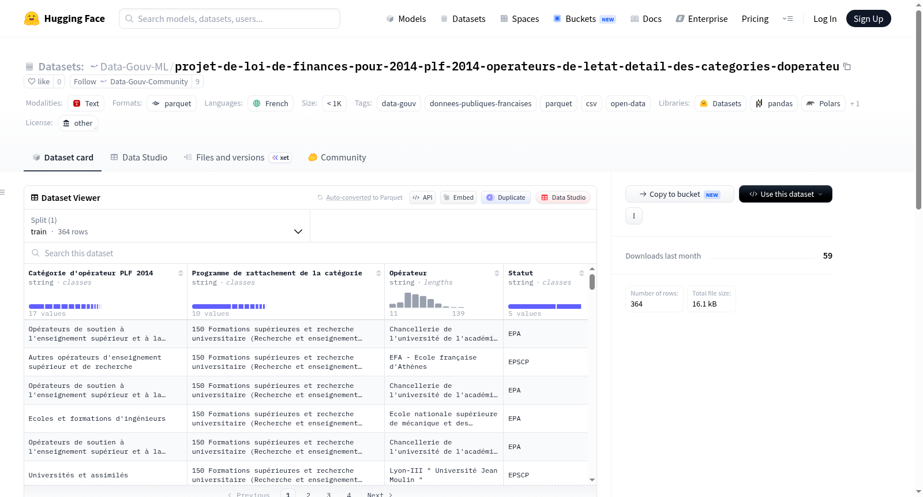Open the Enterprise page
923x497 pixels.
(x=701, y=18)
